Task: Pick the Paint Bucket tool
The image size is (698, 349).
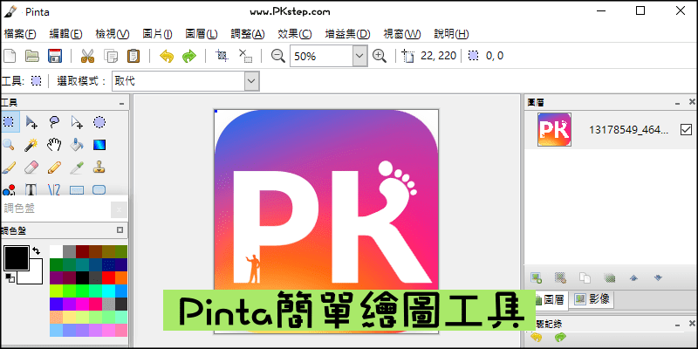Action: click(77, 145)
